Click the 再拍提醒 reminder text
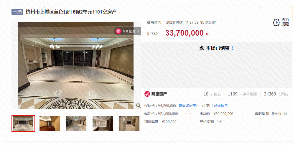This screenshot has height=145, width=293. 285,22
